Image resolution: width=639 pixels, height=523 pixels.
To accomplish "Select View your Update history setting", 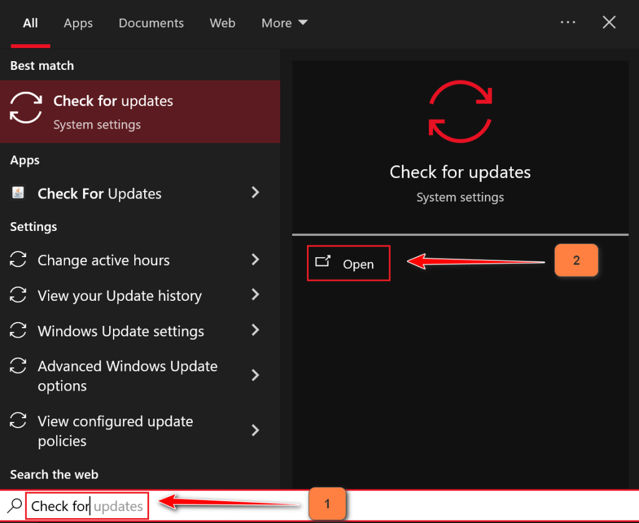I will point(140,295).
